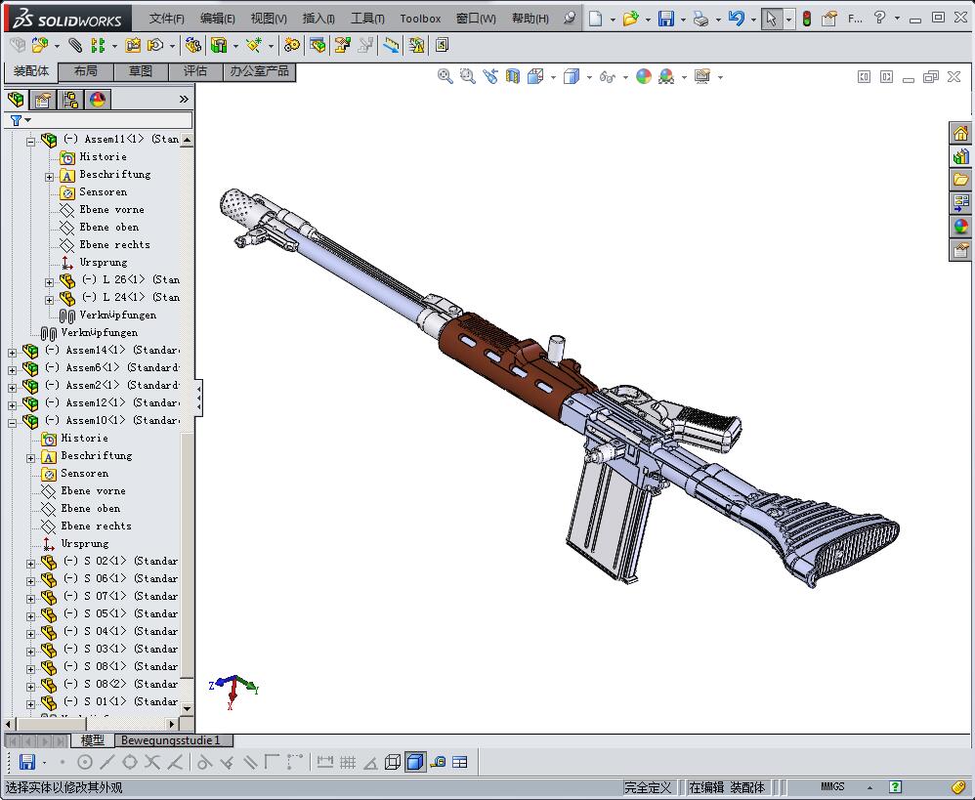Click the Print icon in top toolbar
Image resolution: width=975 pixels, height=800 pixels.
(699, 19)
